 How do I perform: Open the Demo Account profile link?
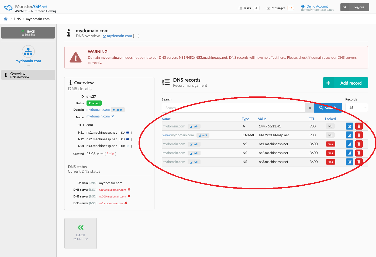[x=317, y=6]
